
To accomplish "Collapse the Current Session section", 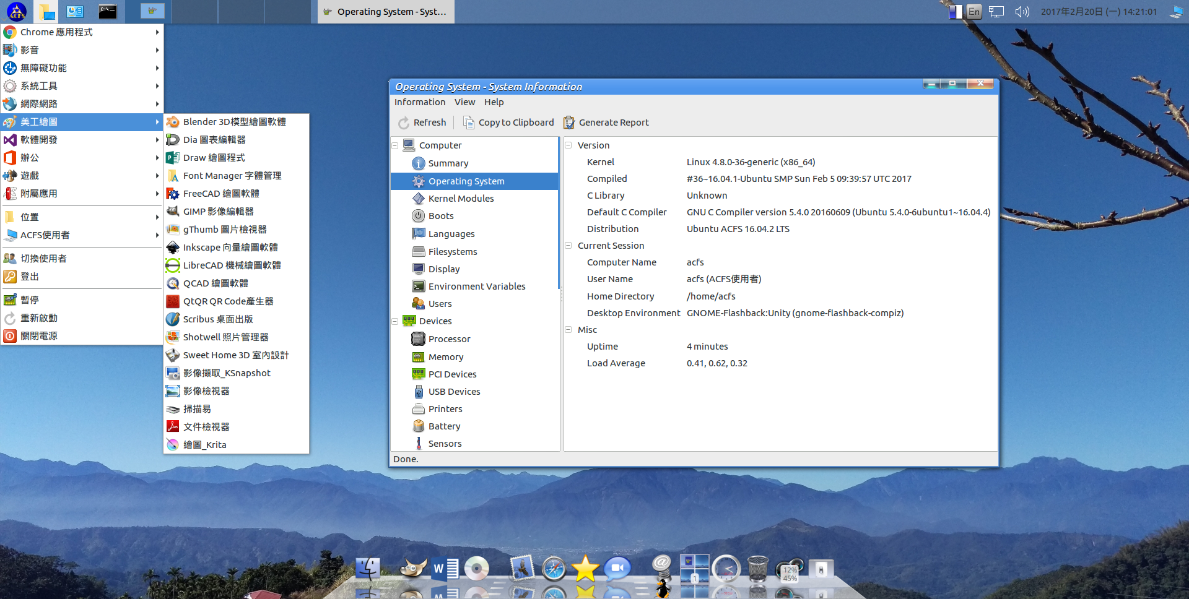I will (x=568, y=246).
